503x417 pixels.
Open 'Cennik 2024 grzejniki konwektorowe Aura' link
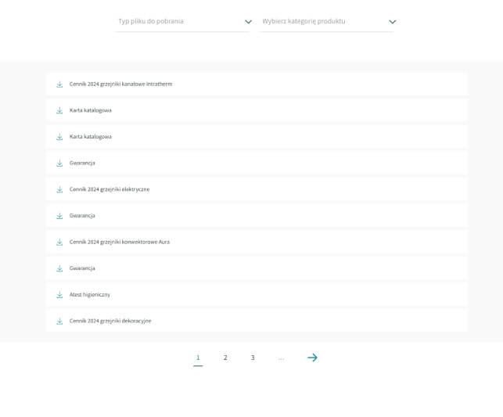[120, 242]
